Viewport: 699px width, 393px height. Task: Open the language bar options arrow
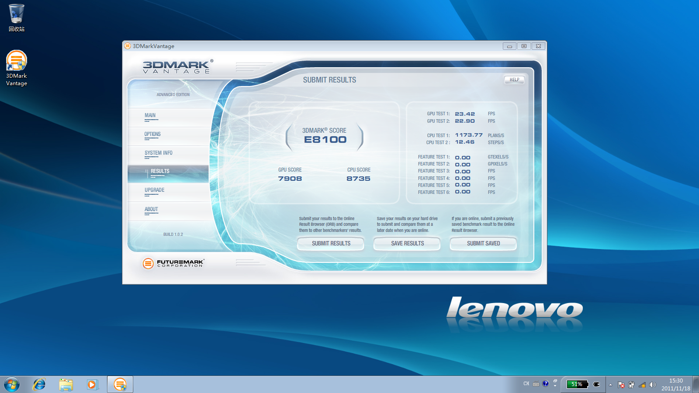pos(555,386)
